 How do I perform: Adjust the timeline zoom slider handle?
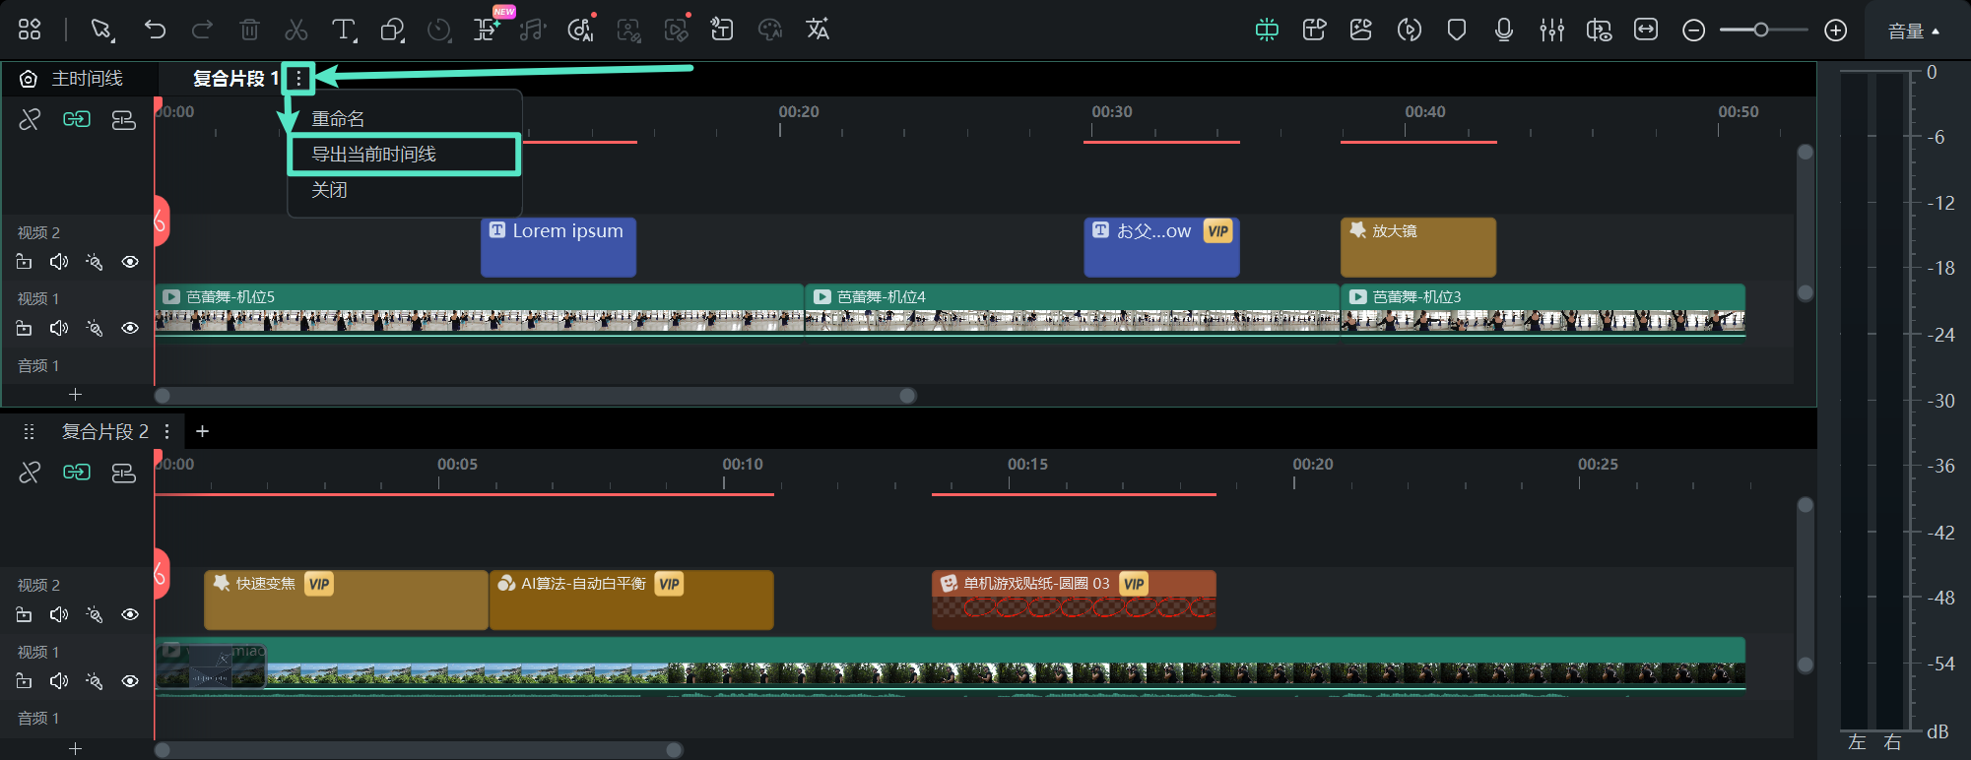pos(1760,31)
